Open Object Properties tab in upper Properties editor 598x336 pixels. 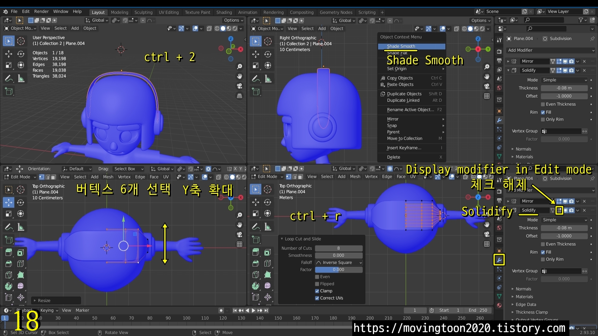[x=499, y=111]
